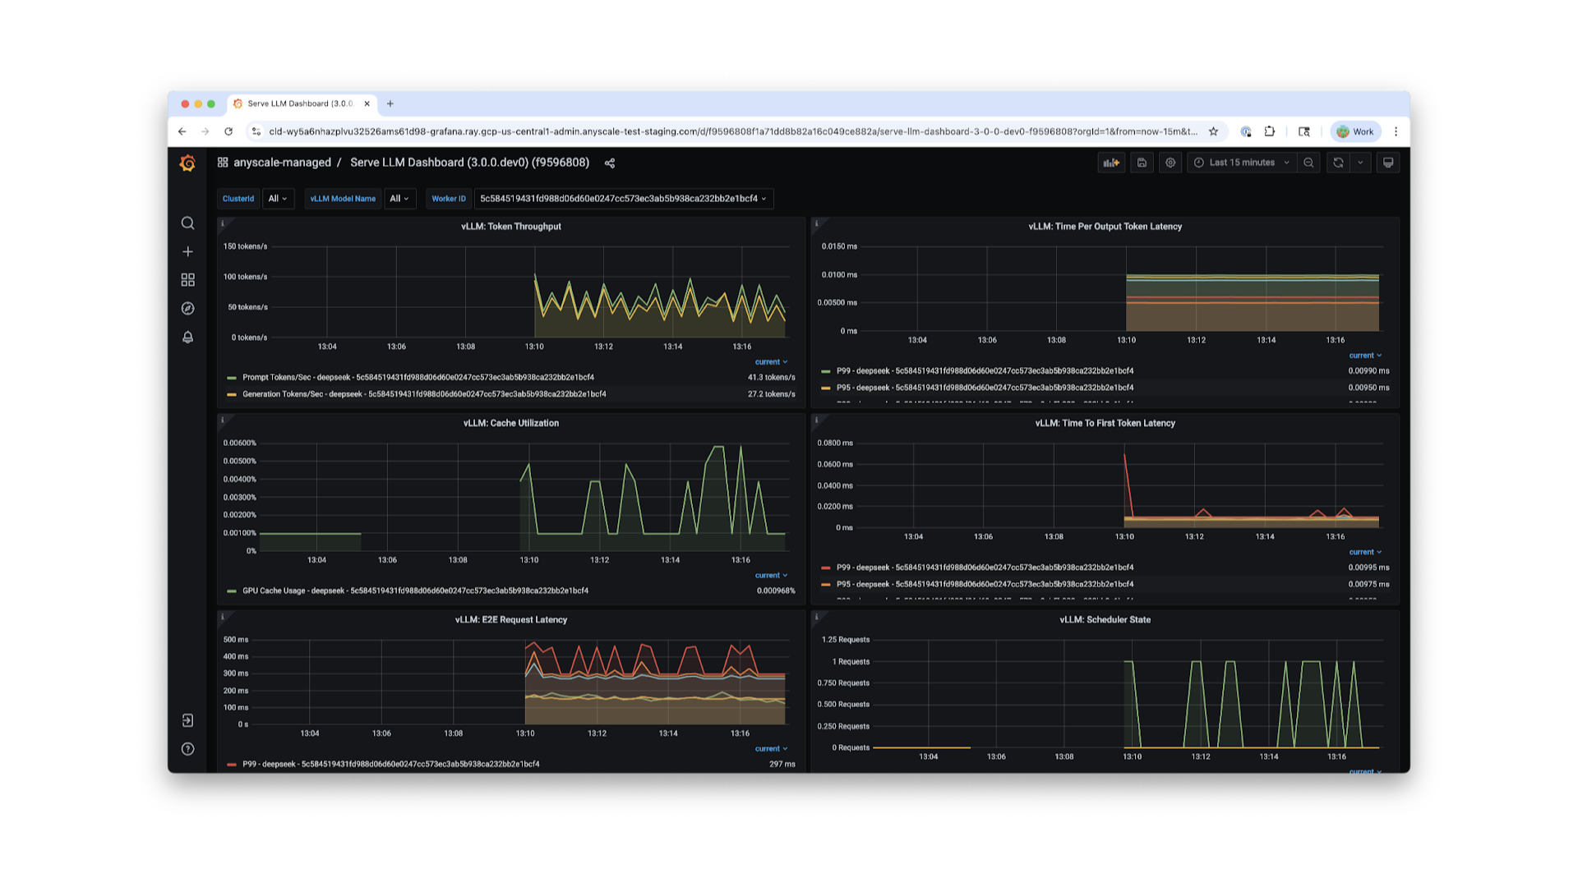Open the Search dashboards icon in sidebar
1578x887 pixels.
(x=187, y=223)
